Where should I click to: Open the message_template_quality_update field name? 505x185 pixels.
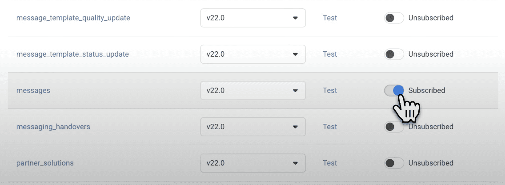(x=73, y=18)
